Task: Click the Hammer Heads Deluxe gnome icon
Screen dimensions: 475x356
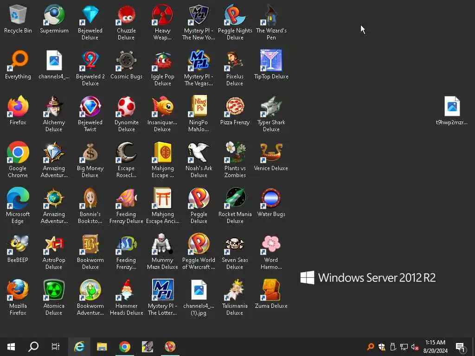Action: point(126,298)
